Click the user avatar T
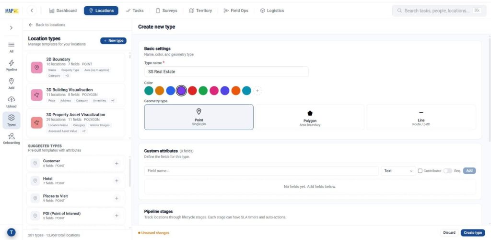The width and height of the screenshot is (491, 240). click(12, 232)
